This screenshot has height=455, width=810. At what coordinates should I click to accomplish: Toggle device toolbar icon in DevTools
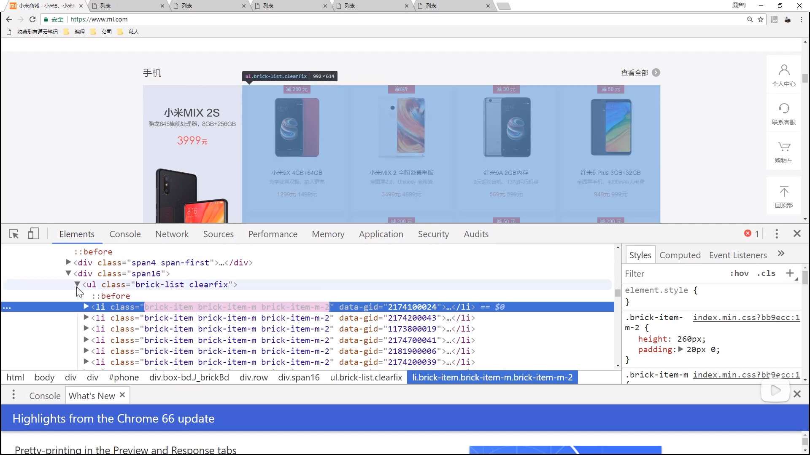33,234
